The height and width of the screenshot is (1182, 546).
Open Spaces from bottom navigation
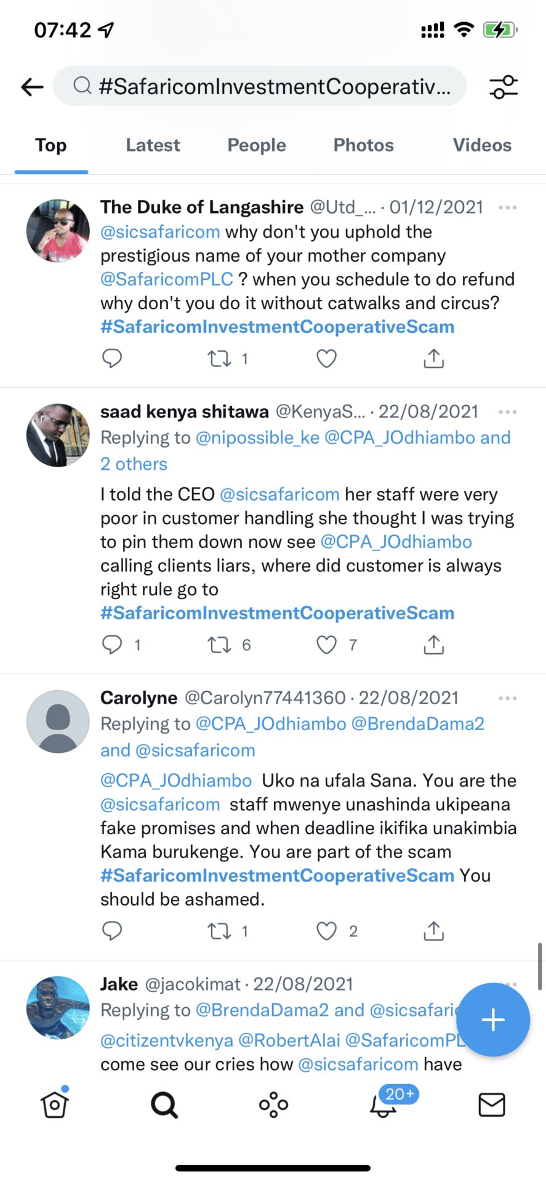273,1105
